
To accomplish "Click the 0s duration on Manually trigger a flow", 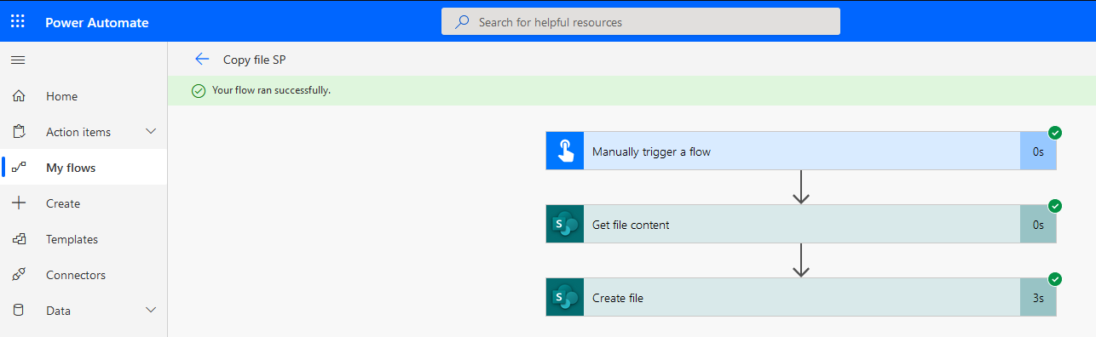I will 1038,151.
